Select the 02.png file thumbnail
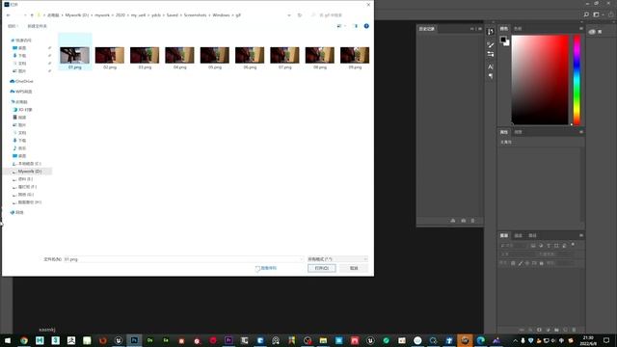The width and height of the screenshot is (617, 347). 110,55
